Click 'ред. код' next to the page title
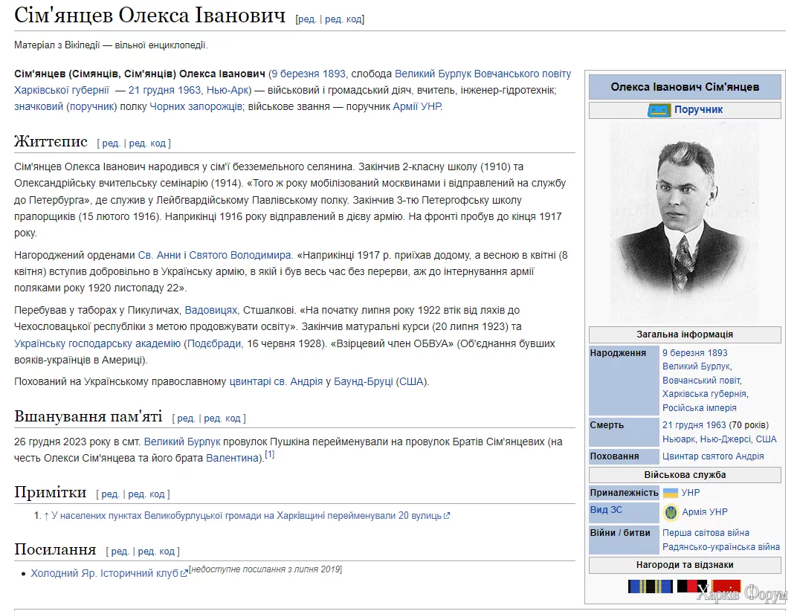Viewport: 800px width, 611px height. point(343,19)
